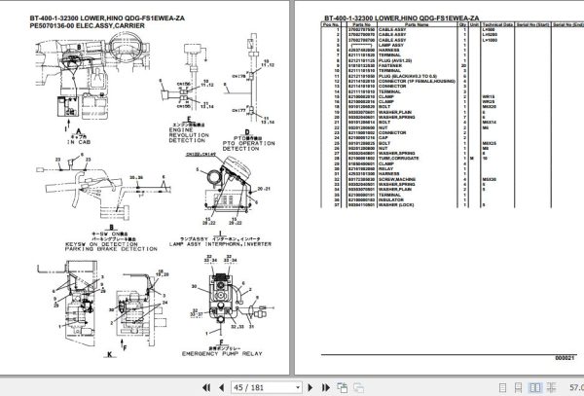The image size is (584, 396).
Task: Click the Qty column header
Action: (463, 24)
